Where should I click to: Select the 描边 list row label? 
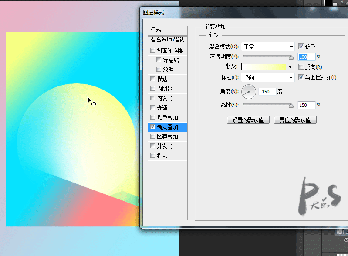tap(162, 79)
